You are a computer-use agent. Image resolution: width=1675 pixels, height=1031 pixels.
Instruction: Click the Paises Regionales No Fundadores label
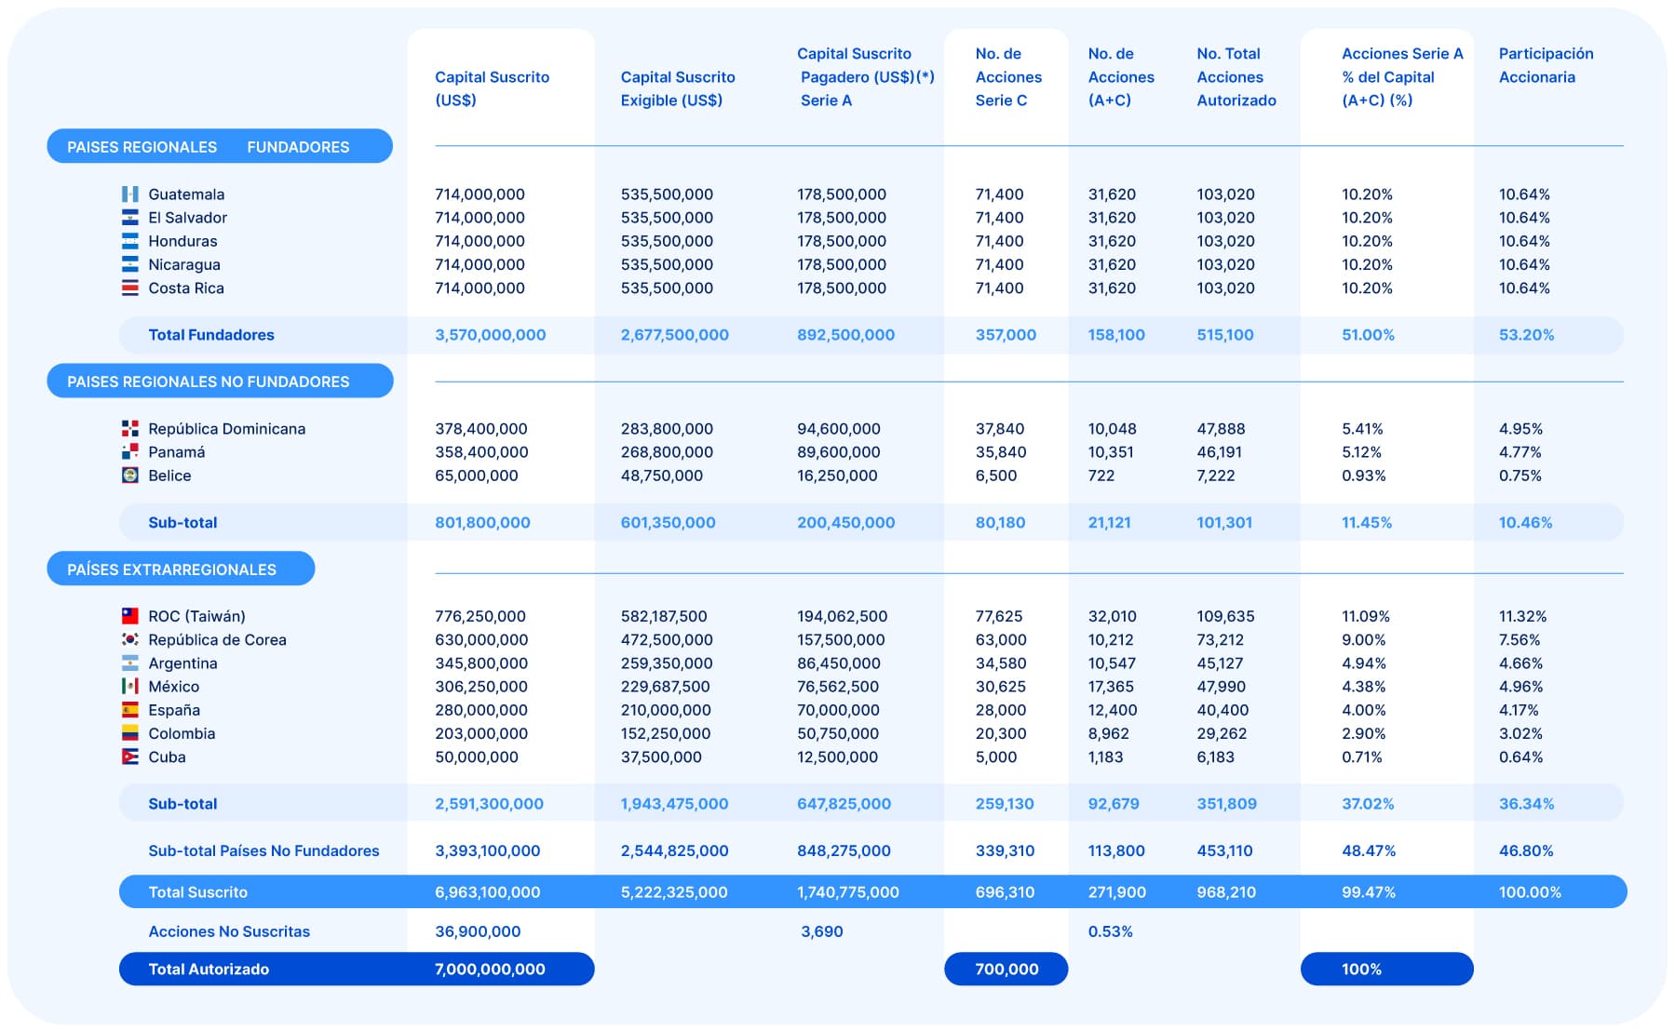pyautogui.click(x=219, y=382)
